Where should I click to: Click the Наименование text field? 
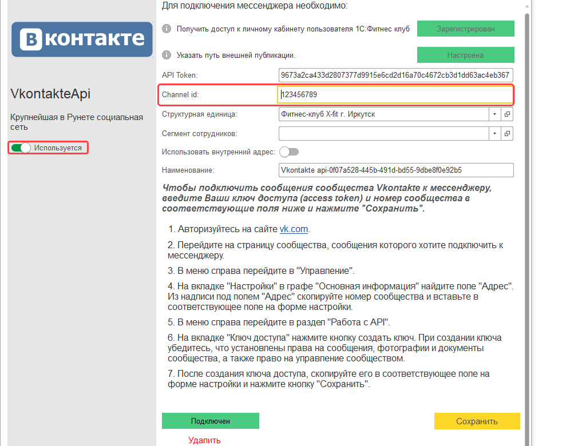pos(395,170)
